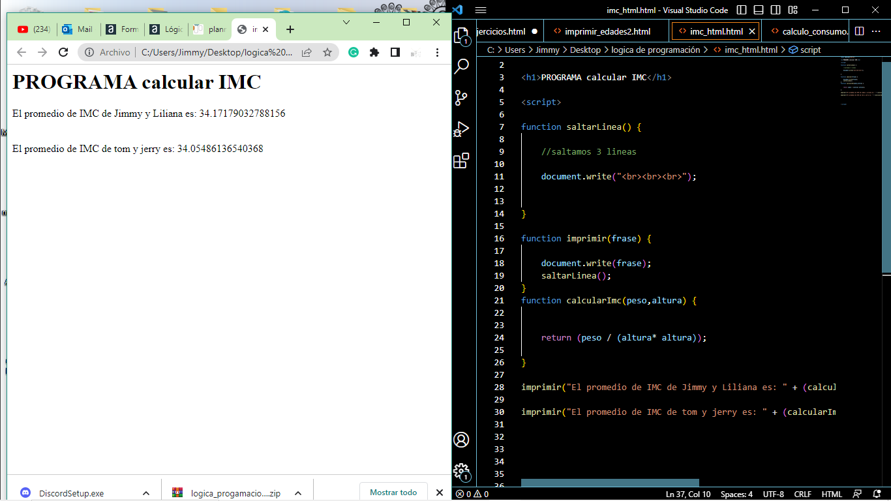Toggle the bottom panel layout icon
The width and height of the screenshot is (891, 501).
pyautogui.click(x=759, y=10)
